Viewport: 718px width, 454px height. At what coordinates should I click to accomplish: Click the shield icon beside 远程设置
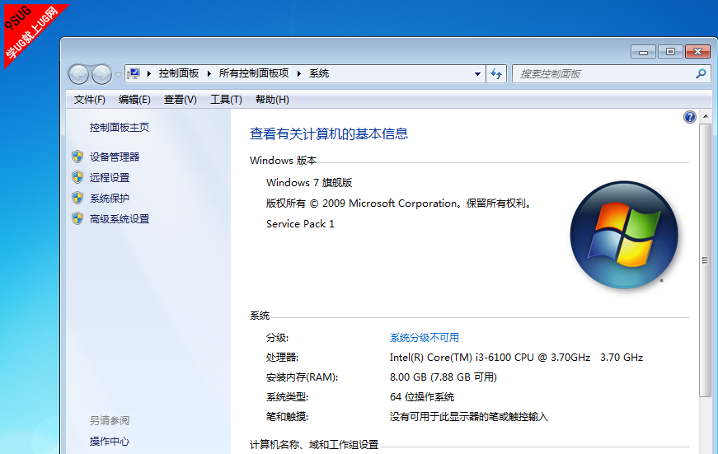(x=77, y=178)
